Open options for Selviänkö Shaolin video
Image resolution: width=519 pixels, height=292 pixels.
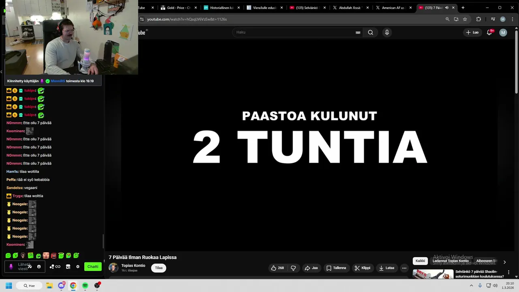tap(508, 272)
